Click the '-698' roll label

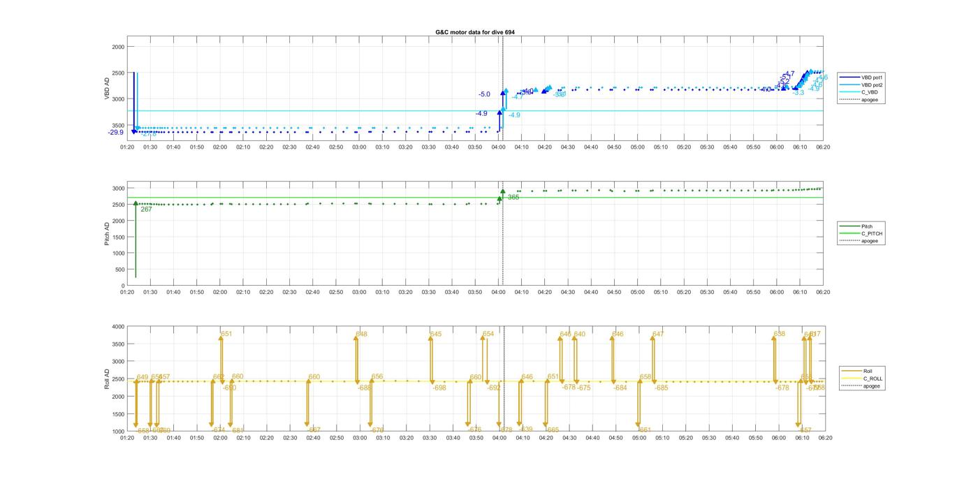439,388
